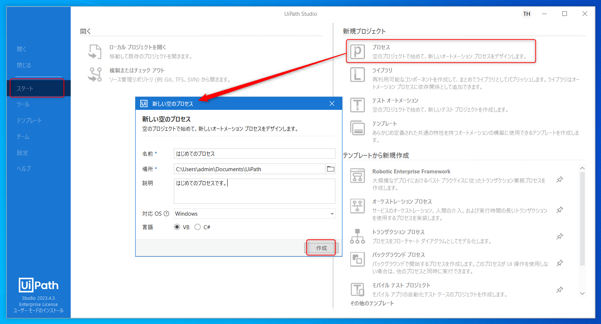Open the 開く sidebar menu item
The width and height of the screenshot is (601, 324).
(x=21, y=49)
